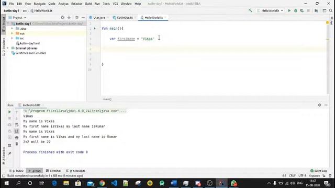Open the TODO tool window

click(x=16, y=171)
